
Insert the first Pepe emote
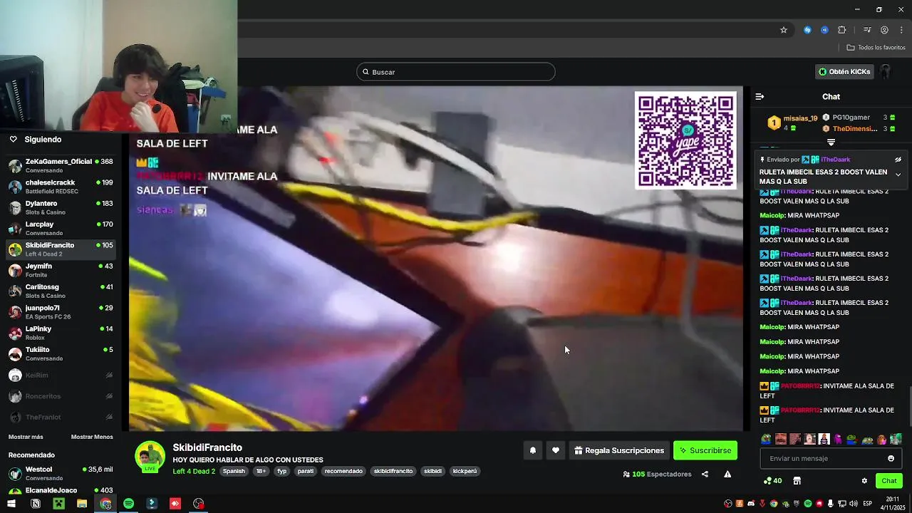pos(766,439)
